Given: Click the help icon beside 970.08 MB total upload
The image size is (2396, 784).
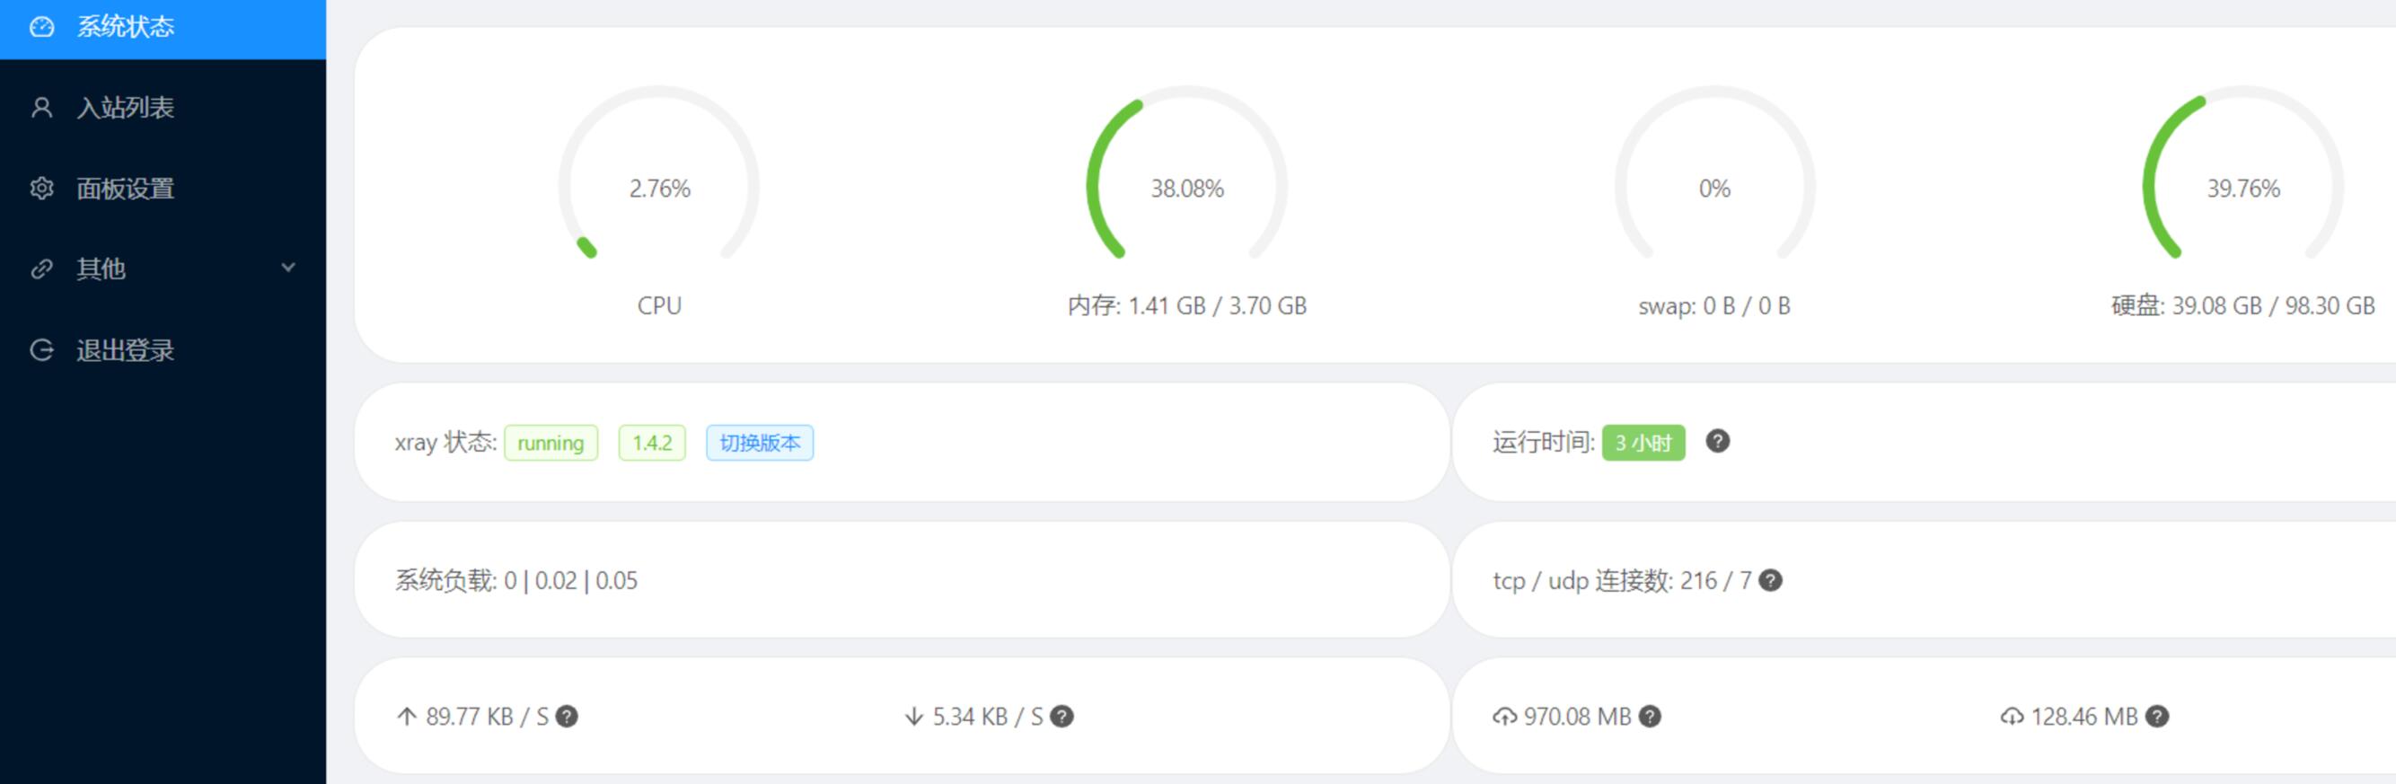Looking at the screenshot, I should click(1650, 716).
